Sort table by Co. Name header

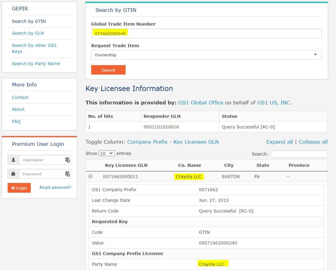(190, 165)
